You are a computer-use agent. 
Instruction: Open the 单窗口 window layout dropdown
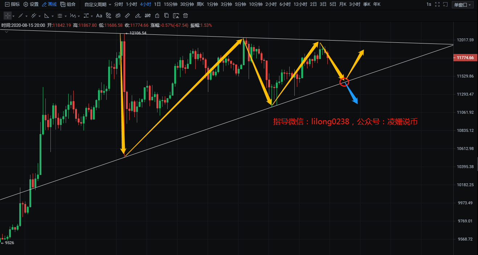[463, 5]
